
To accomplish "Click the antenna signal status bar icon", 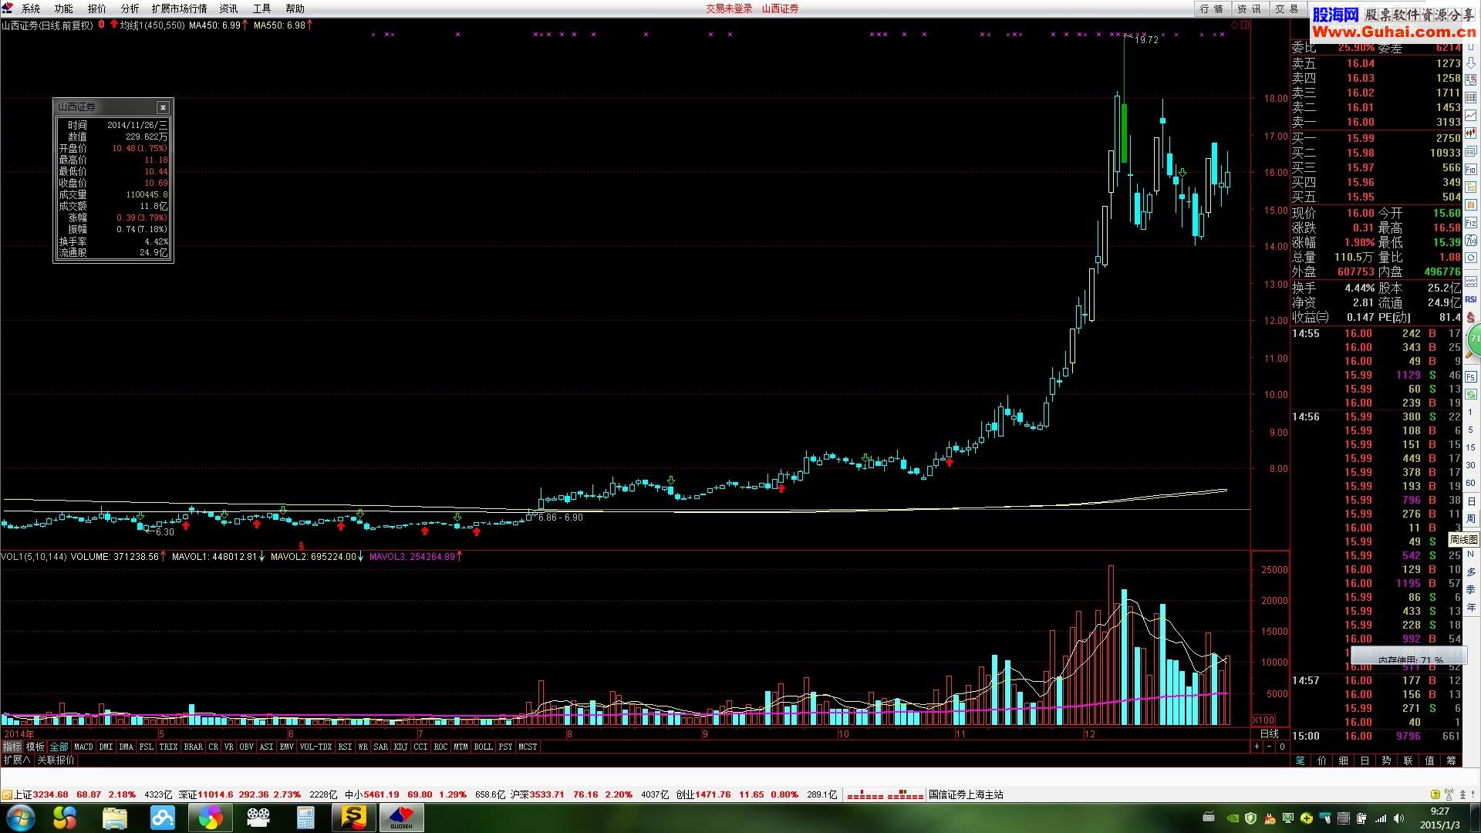I will [1449, 794].
